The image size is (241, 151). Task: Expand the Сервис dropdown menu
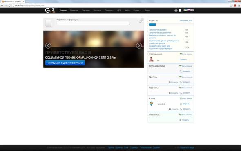coord(137,10)
